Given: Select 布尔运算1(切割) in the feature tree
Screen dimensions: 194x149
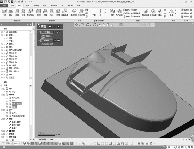Looking at the screenshot, I should [x=16, y=50].
